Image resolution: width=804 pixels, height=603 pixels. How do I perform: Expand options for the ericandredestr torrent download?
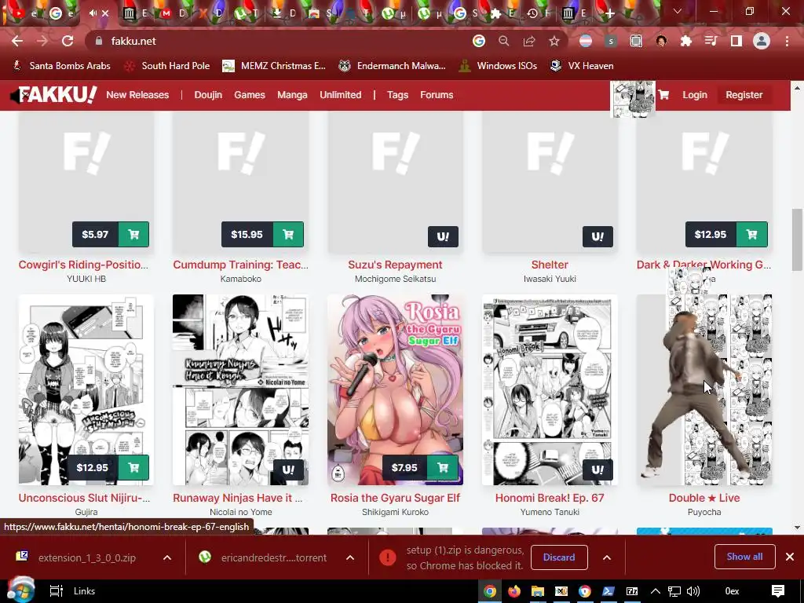pos(350,557)
